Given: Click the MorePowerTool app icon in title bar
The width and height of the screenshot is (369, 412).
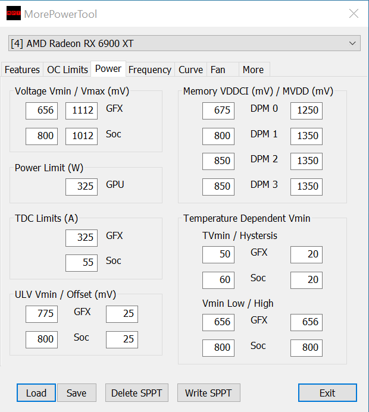Looking at the screenshot, I should point(14,13).
